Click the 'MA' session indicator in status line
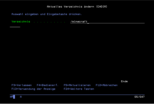 point(11,97)
